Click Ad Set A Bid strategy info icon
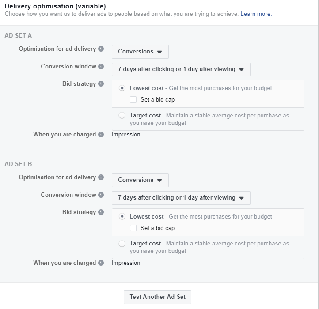The image size is (319, 309). point(101,84)
